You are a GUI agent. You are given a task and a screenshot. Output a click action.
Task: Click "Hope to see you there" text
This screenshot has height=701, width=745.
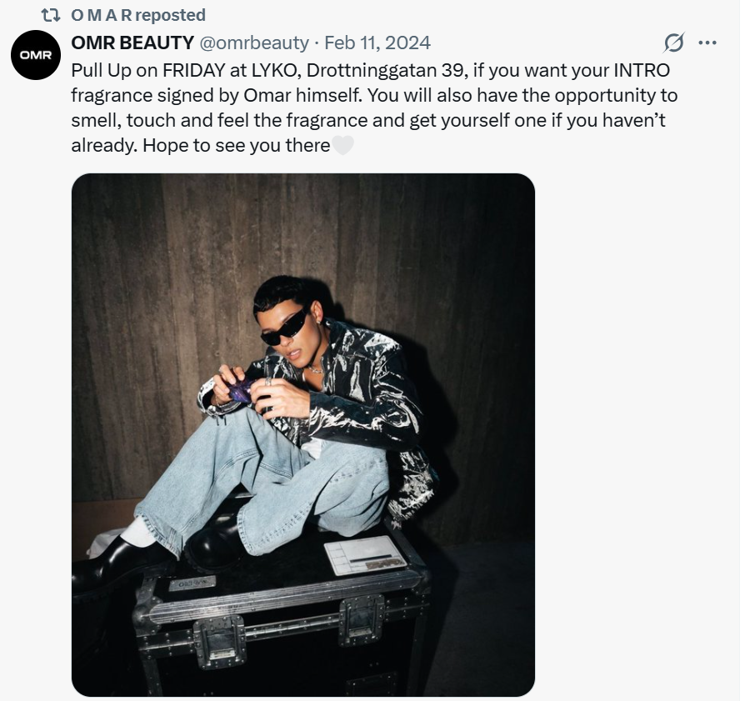tap(236, 145)
